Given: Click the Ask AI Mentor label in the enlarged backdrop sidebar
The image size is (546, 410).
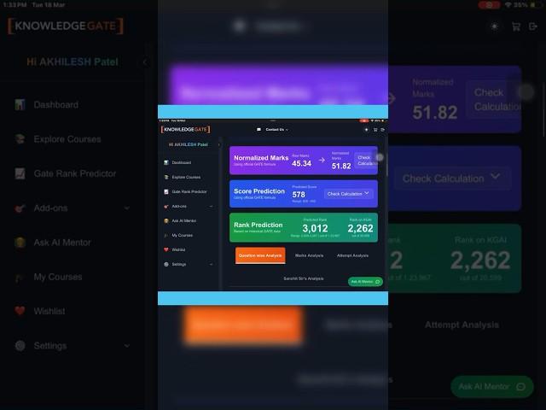Looking at the screenshot, I should point(62,243).
